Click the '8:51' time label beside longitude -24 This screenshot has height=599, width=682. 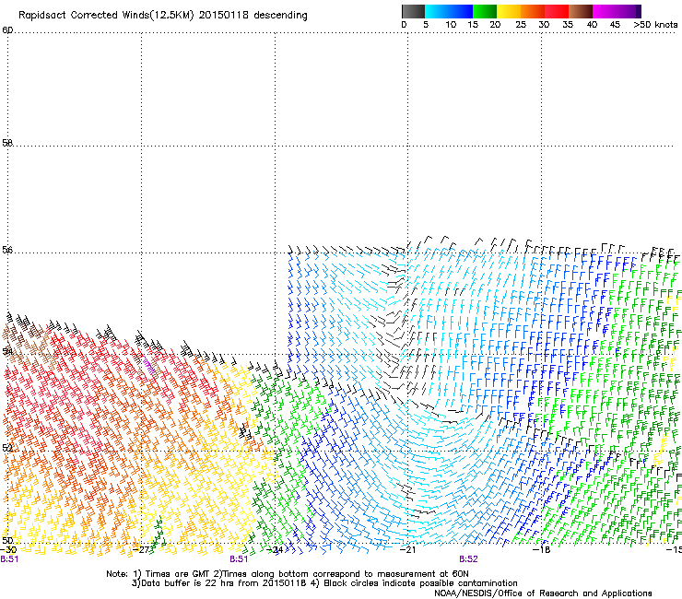pos(239,559)
